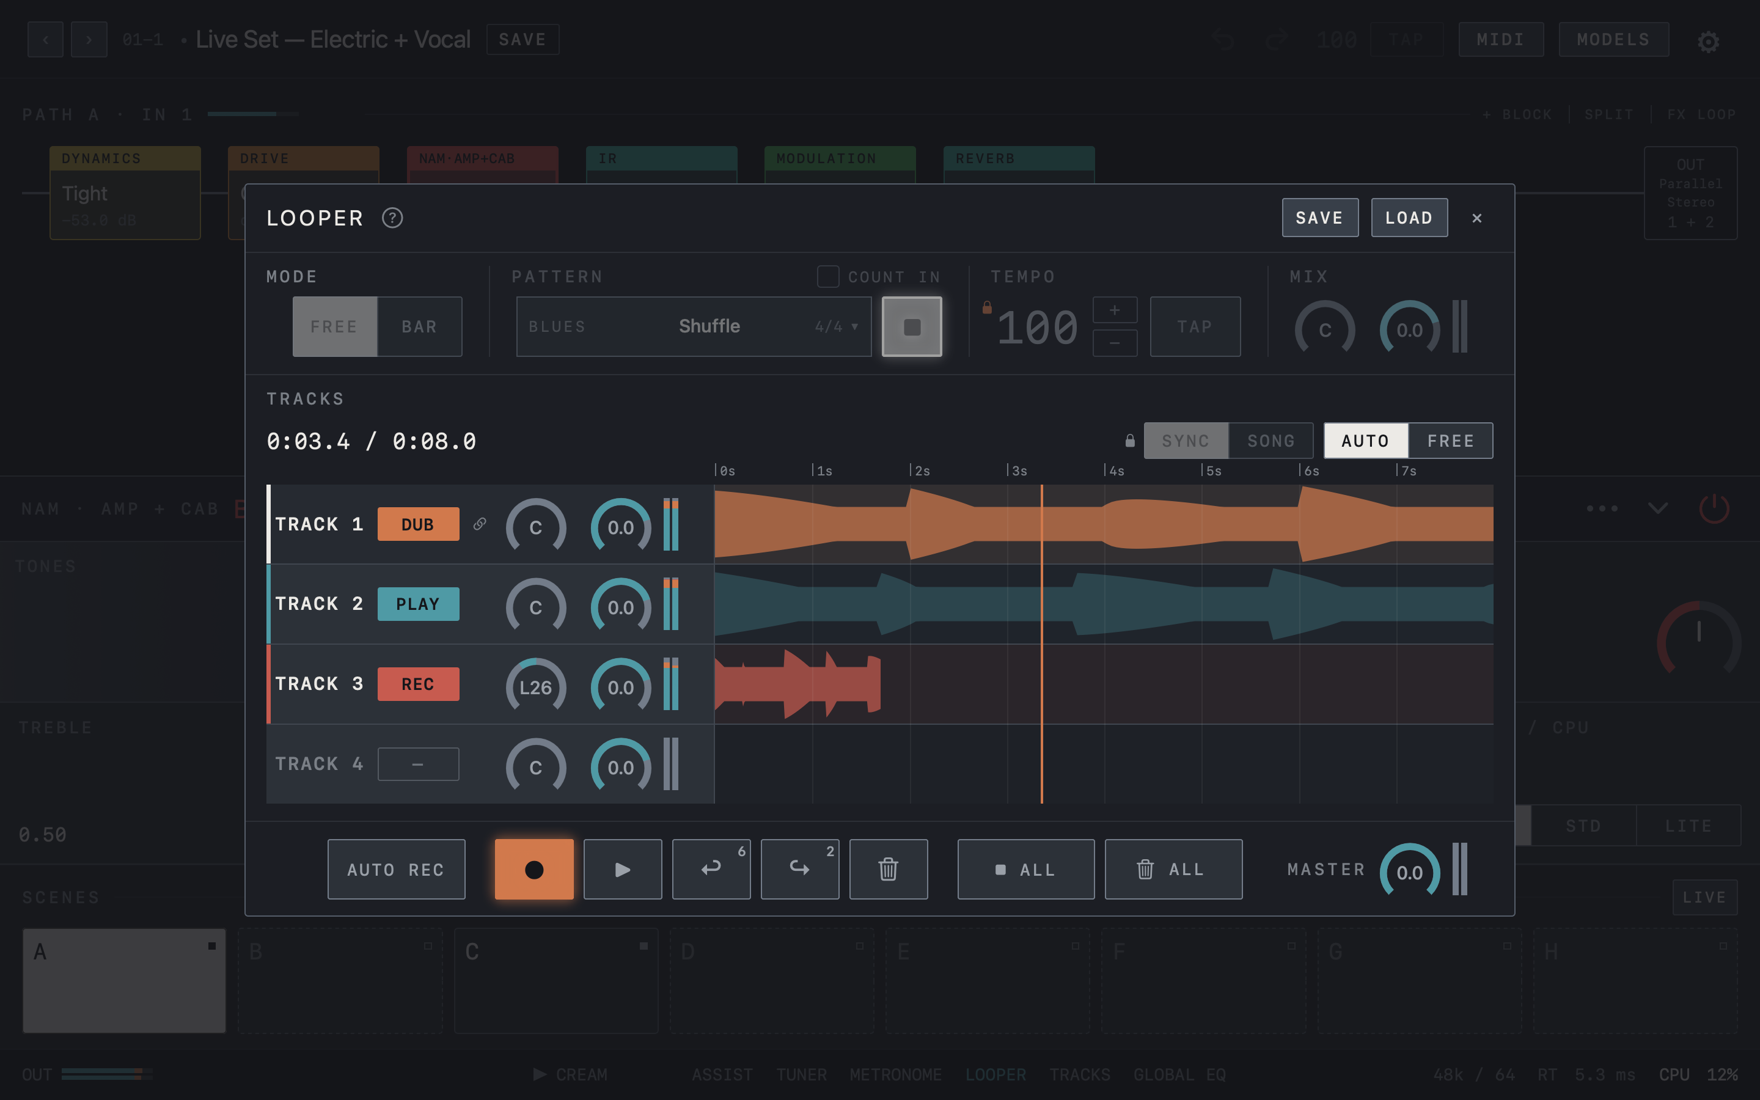Screen dimensions: 1760x1100
Task: Load a looper session
Action: click(x=1409, y=218)
